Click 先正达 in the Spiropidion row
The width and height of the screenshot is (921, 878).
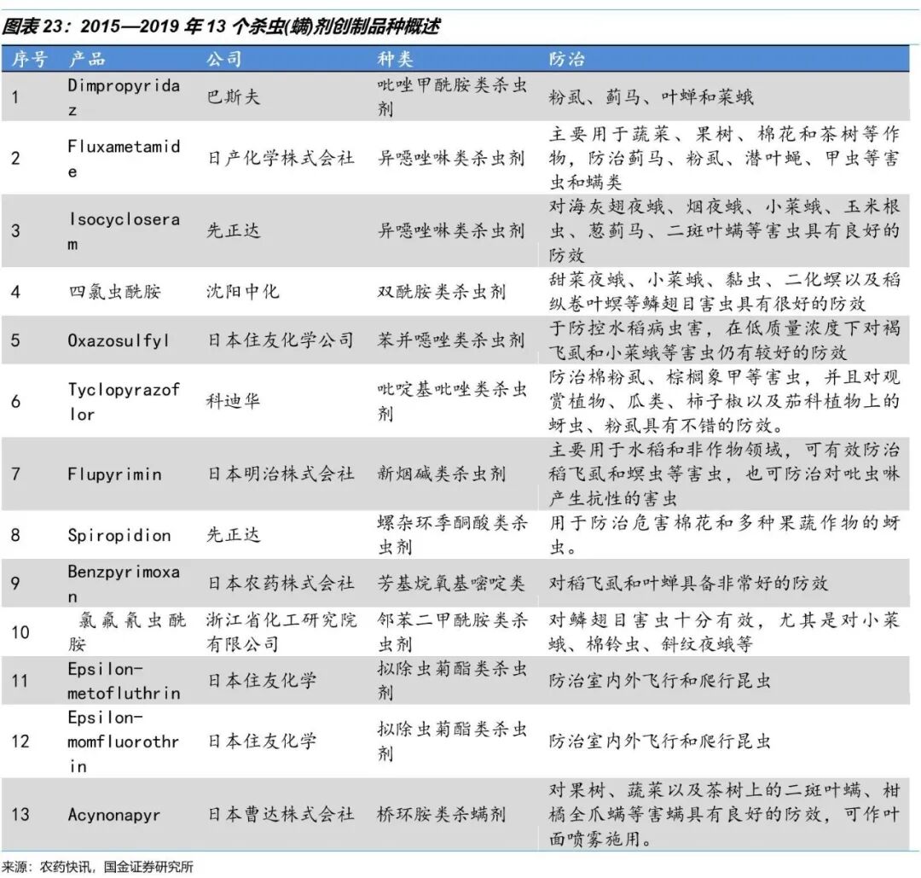pos(233,535)
